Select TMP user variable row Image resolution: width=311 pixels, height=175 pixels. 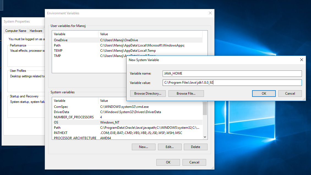pos(90,56)
